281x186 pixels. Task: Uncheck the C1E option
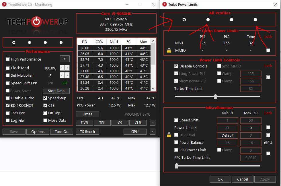click(x=45, y=105)
